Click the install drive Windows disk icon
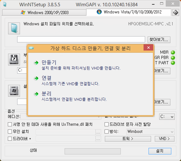The height and width of the screenshot is (161, 181). (14, 91)
